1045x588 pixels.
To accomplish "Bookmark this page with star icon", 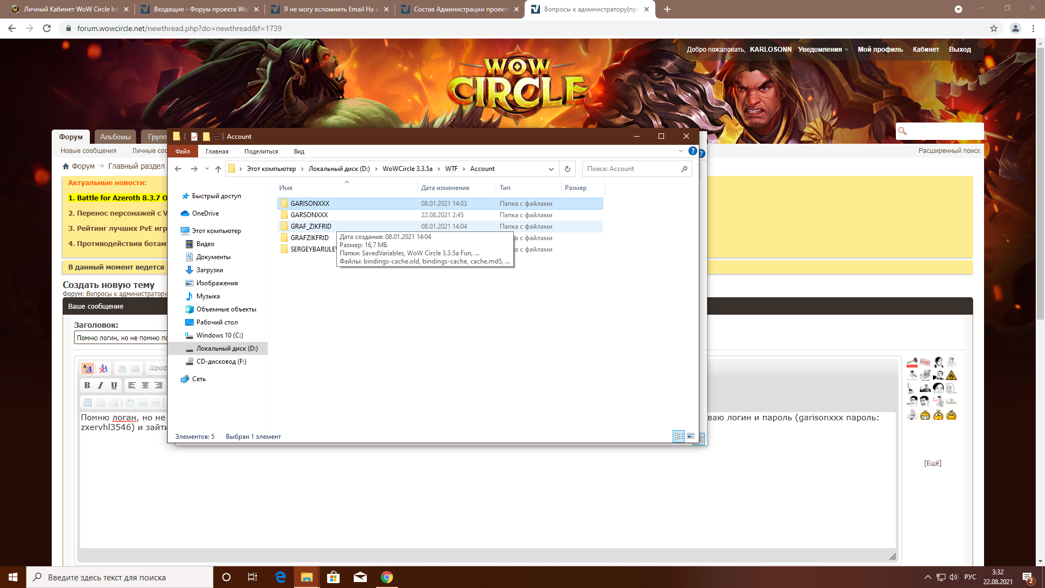I will [x=993, y=28].
